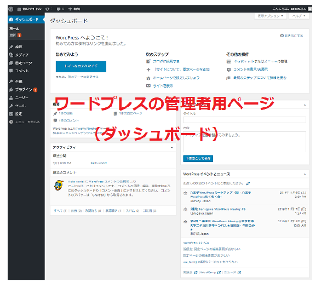
Task: Click the learn more first steps link
Action: (x=260, y=78)
